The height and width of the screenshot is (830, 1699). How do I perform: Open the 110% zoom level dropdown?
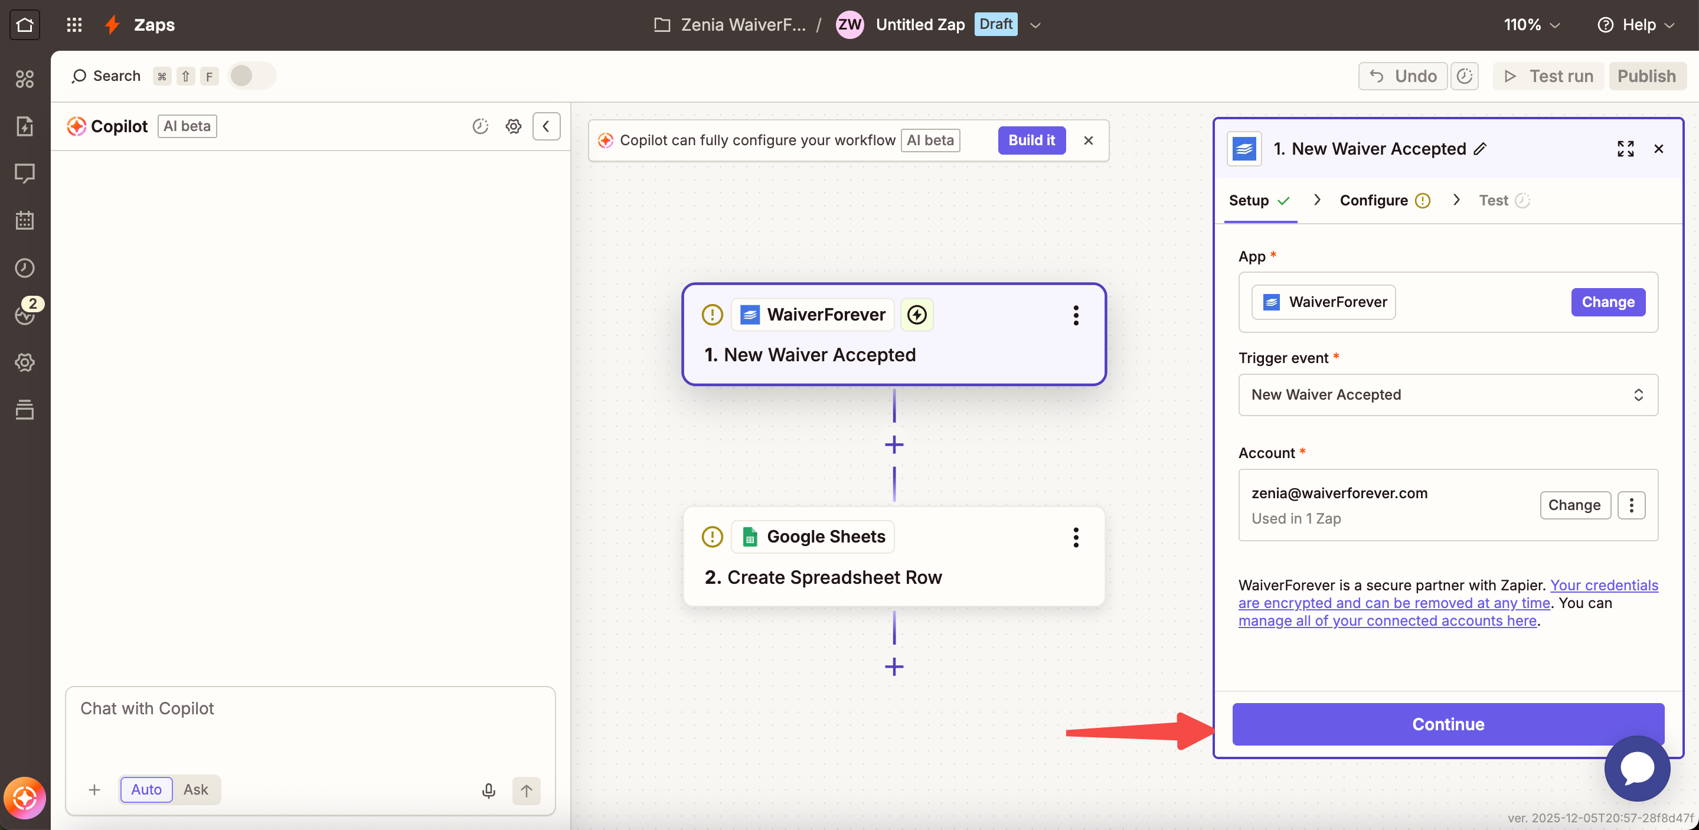click(1531, 24)
